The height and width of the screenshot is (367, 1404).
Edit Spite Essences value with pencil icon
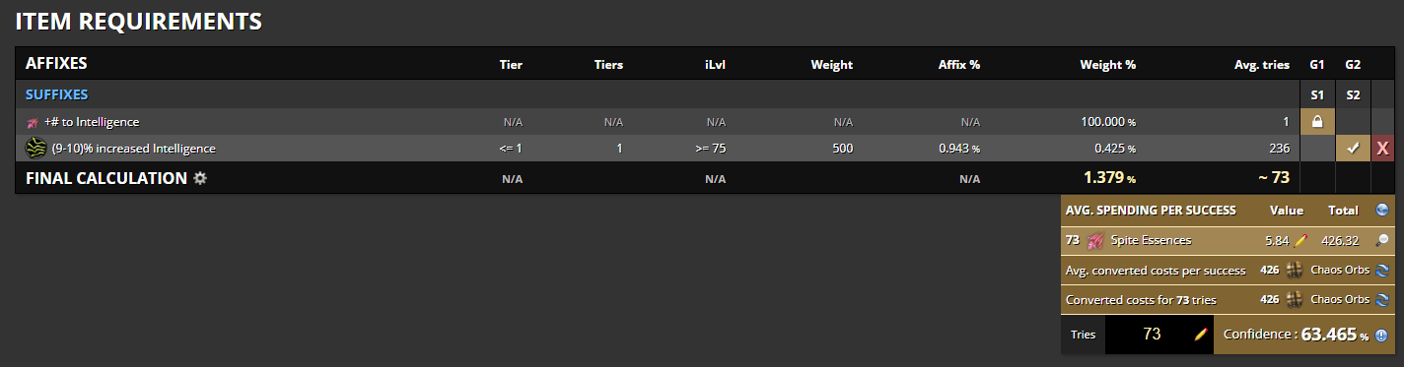coord(1300,239)
